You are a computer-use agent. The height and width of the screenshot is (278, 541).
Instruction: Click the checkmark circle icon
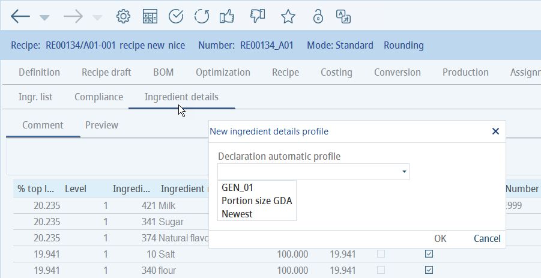(176, 16)
